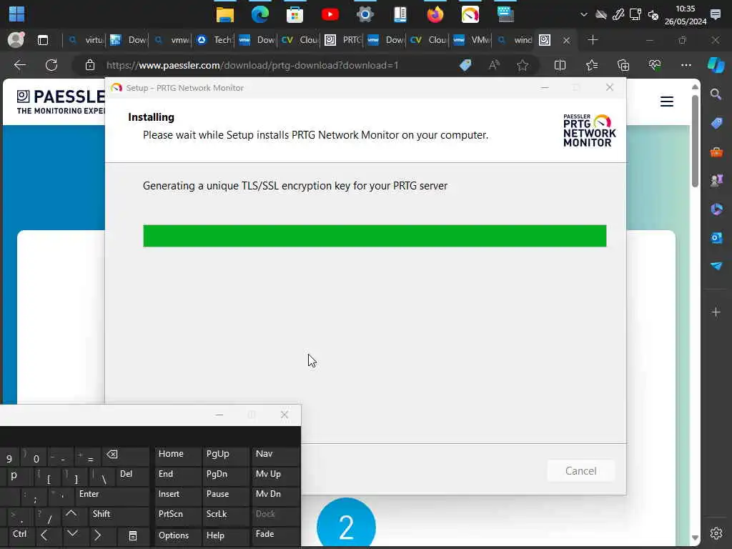The height and width of the screenshot is (549, 732).
Task: Tap the Home key on on-screen keyboard
Action: tap(178, 455)
